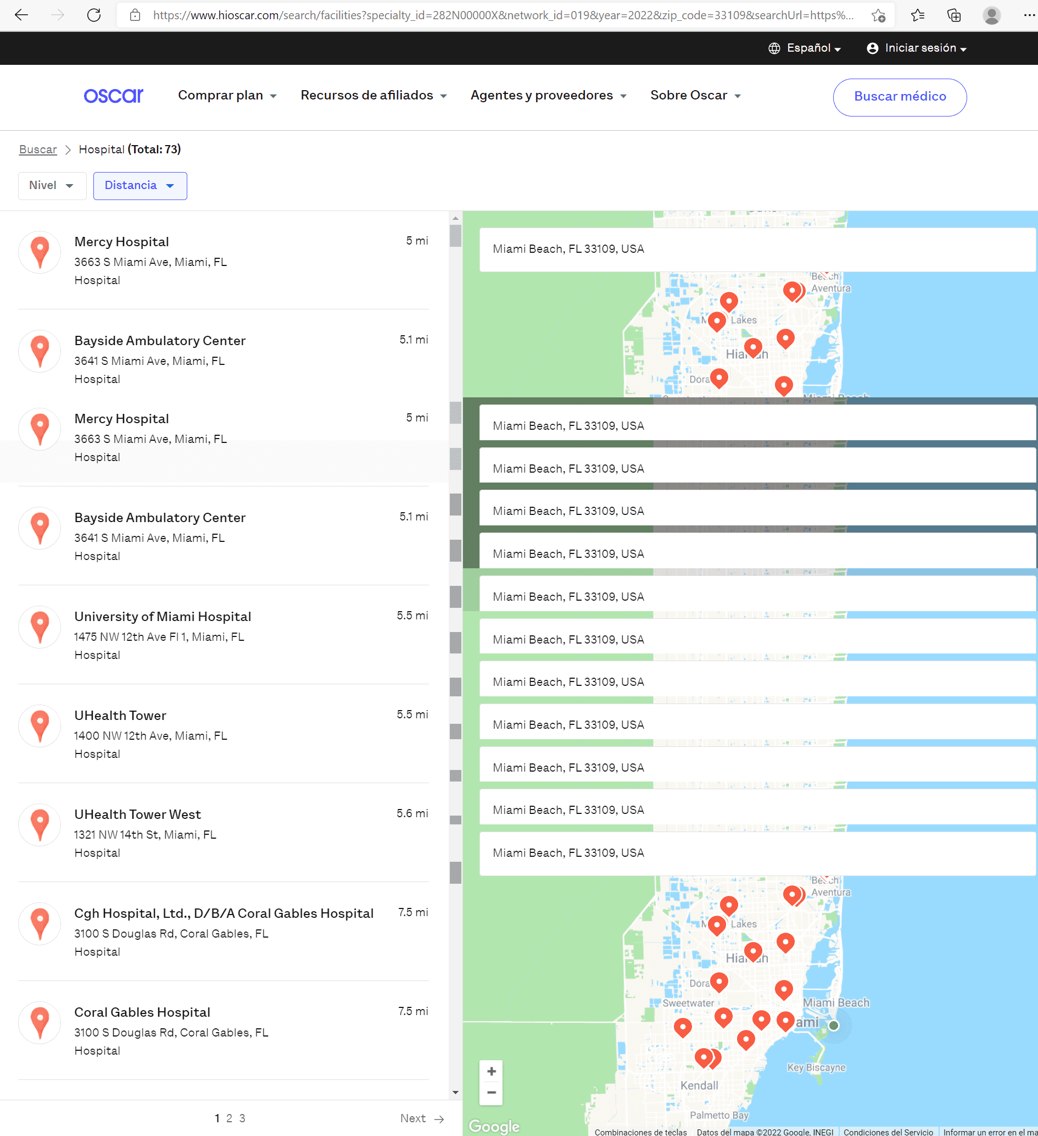
Task: Reload the page with refresh icon
Action: click(x=94, y=15)
